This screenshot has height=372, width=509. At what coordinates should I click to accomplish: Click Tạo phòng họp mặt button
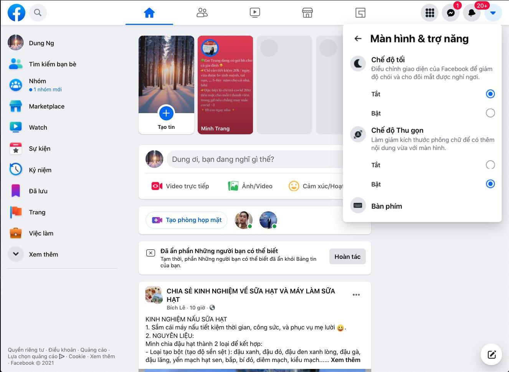click(187, 220)
